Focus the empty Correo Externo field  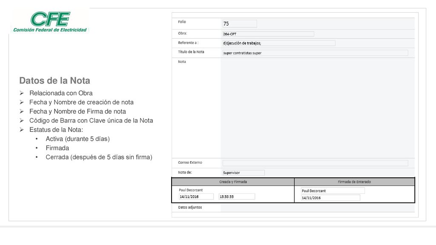(315, 163)
